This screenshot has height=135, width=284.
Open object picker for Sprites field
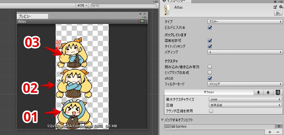coord(279,126)
